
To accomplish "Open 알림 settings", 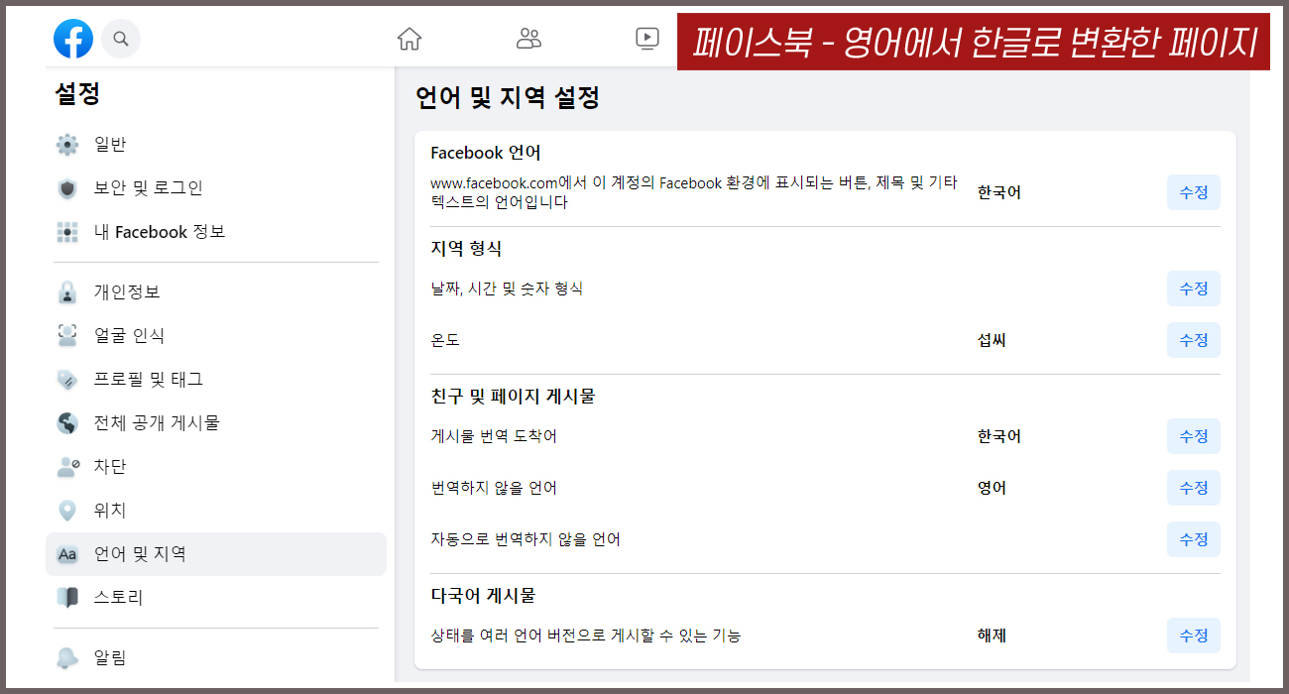I will tap(216, 658).
